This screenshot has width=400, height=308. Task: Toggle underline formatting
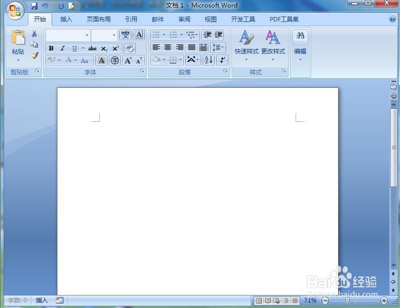pos(74,48)
